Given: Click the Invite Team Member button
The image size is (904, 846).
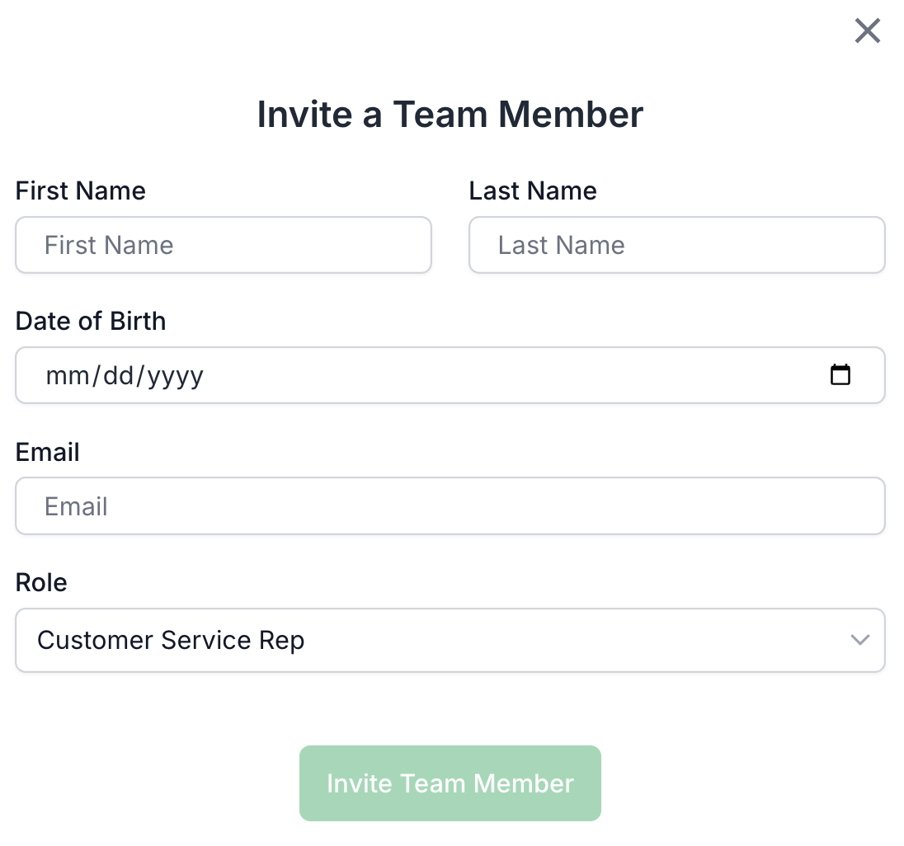Looking at the screenshot, I should point(450,783).
